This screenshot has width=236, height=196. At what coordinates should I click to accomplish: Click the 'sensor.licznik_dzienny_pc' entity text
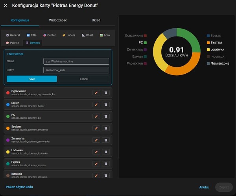point(26,118)
